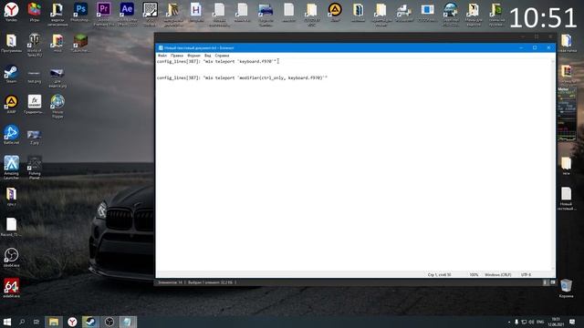Select the OBS obs64.exe desktop shortcut
Viewport: 584px width, 328px height.
click(11, 257)
